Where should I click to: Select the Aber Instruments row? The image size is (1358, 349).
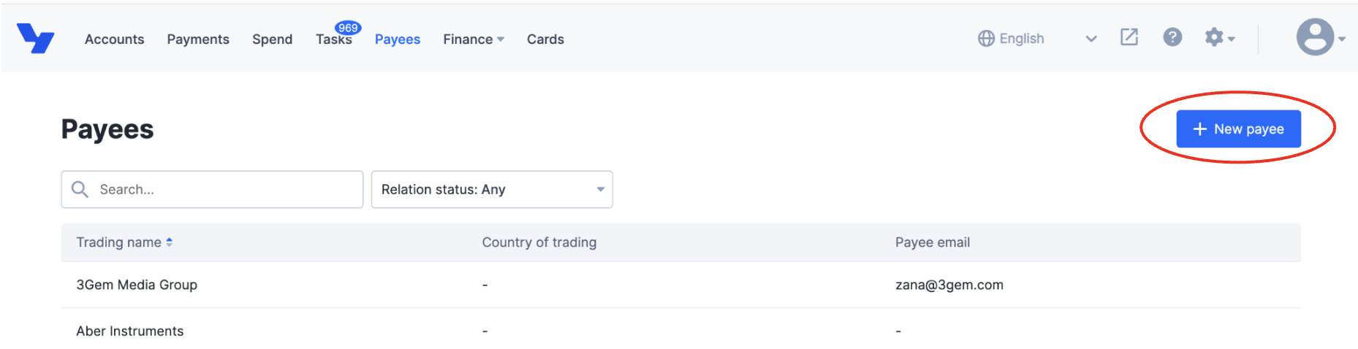pos(130,331)
